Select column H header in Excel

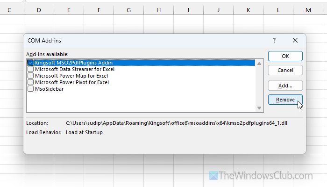click(x=158, y=10)
